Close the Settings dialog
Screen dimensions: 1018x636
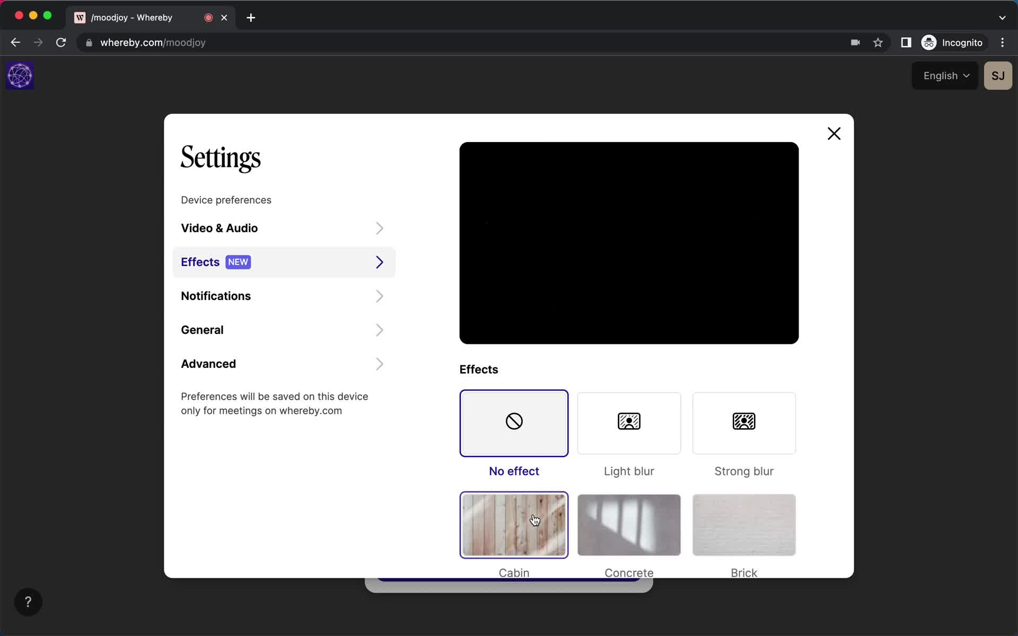(833, 132)
